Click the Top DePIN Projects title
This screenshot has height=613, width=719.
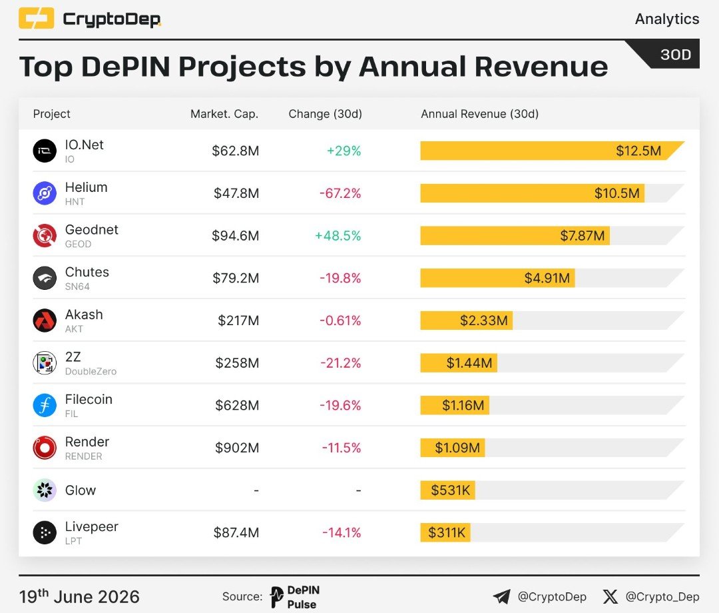click(314, 67)
